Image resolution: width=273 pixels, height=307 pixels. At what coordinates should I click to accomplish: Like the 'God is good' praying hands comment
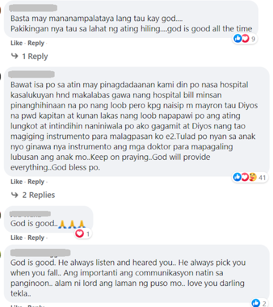16,237
